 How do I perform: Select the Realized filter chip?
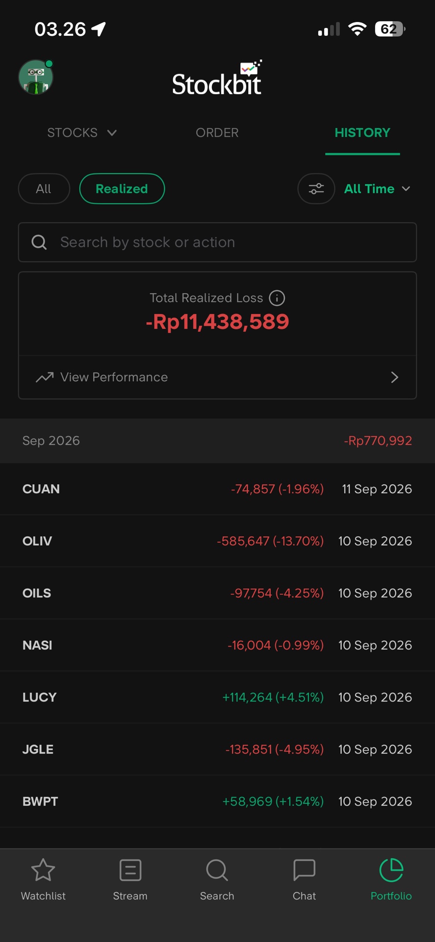122,188
